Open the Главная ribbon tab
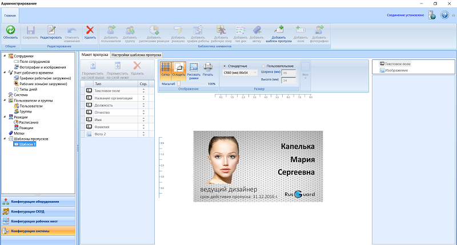This screenshot has width=457, height=245. (x=10, y=16)
